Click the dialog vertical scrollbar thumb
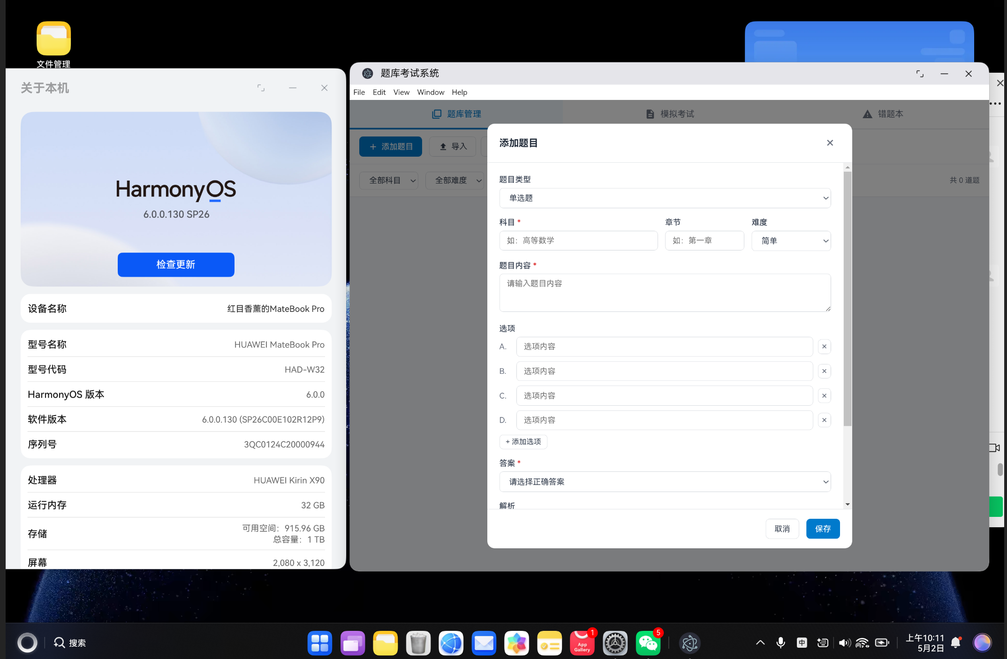This screenshot has height=659, width=1007. coord(847,299)
